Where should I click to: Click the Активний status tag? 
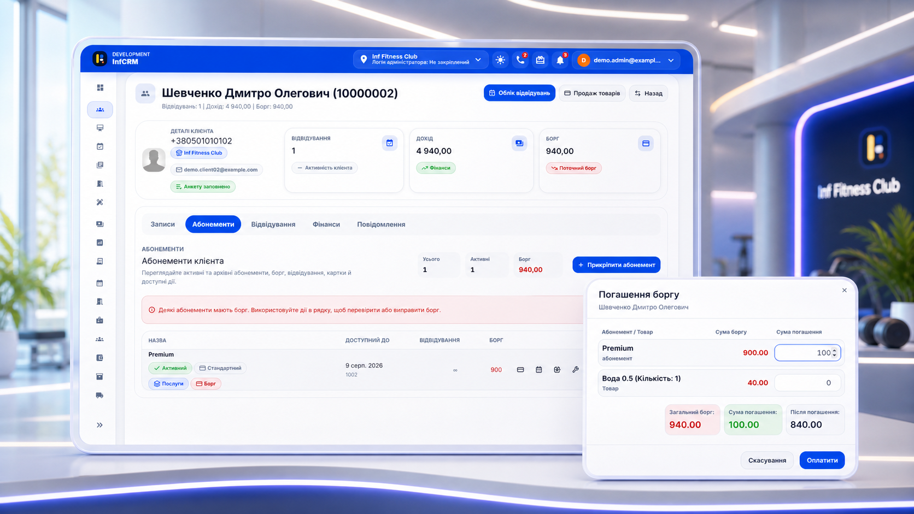[171, 368]
